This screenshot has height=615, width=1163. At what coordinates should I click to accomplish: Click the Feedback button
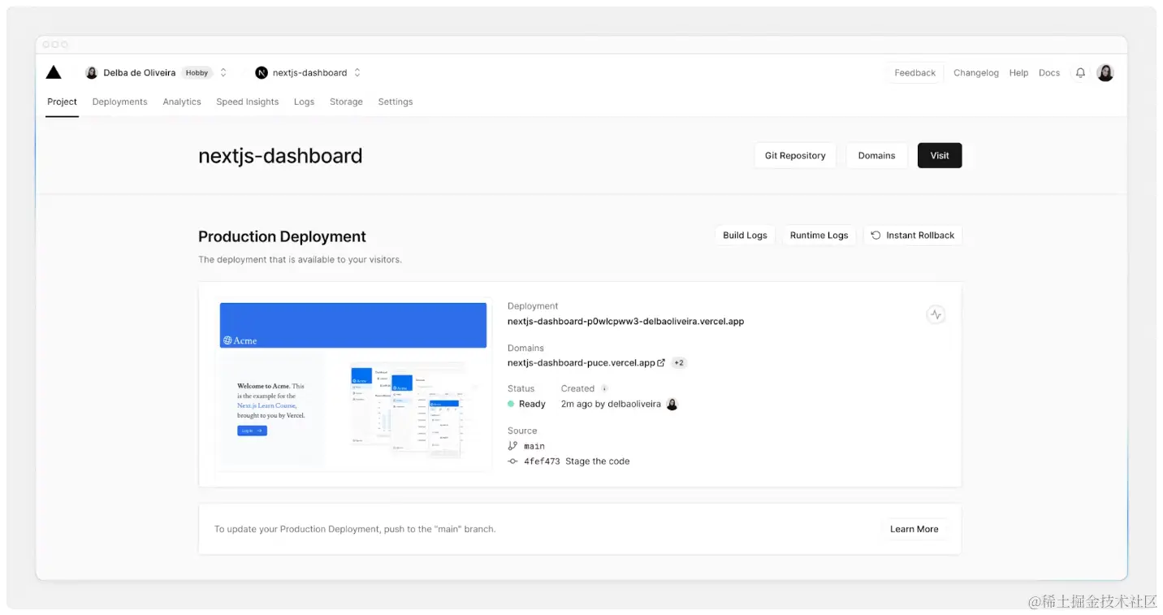coord(915,73)
